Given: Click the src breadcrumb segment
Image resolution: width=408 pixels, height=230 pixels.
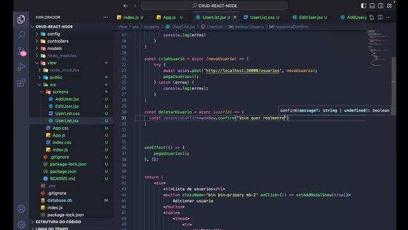Looking at the screenshot, I should click(x=136, y=27).
